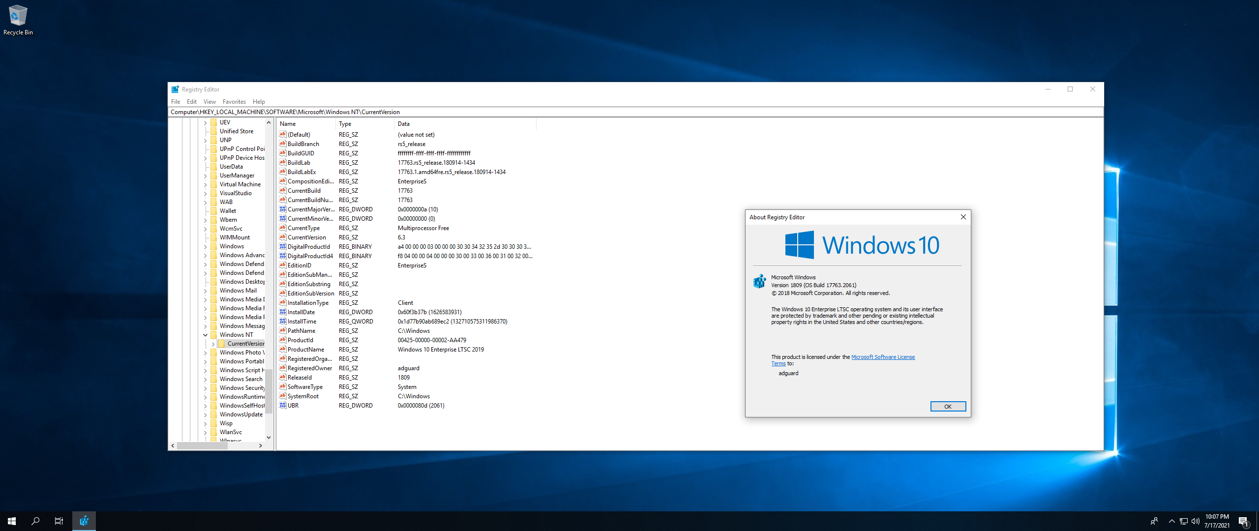The width and height of the screenshot is (1259, 531).
Task: Click the tree vertical scrollbar up arrow
Action: pos(269,122)
